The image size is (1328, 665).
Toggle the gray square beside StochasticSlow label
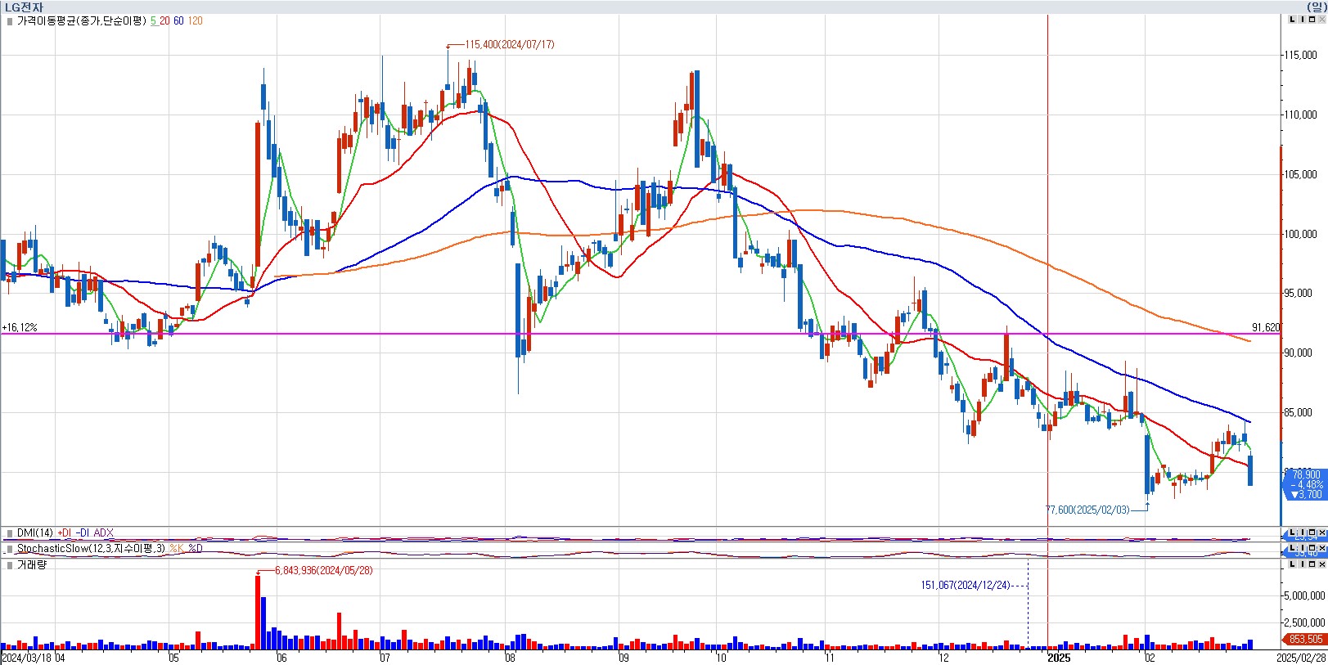(x=9, y=549)
